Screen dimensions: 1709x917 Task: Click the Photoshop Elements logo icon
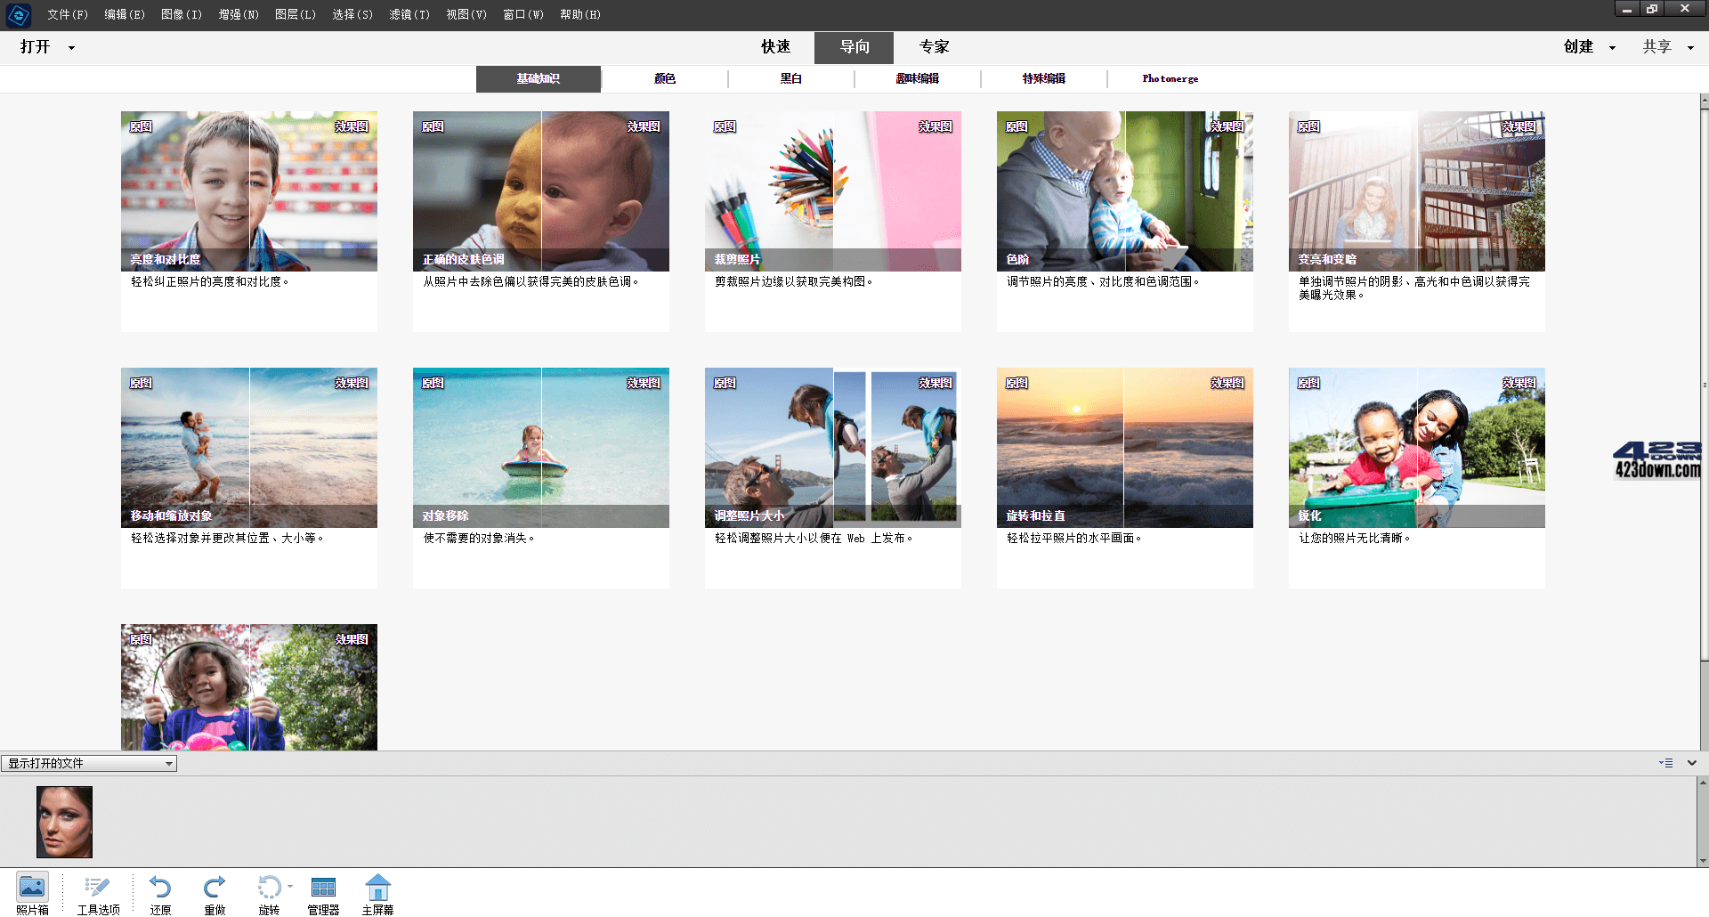click(18, 14)
